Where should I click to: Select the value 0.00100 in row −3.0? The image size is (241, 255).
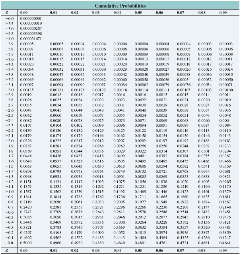point(226,90)
